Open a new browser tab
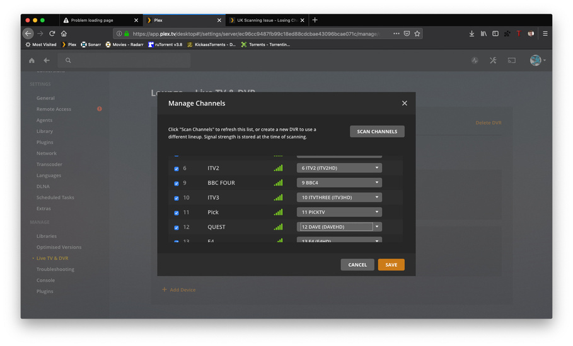Viewport: 573px width, 346px height. [315, 20]
